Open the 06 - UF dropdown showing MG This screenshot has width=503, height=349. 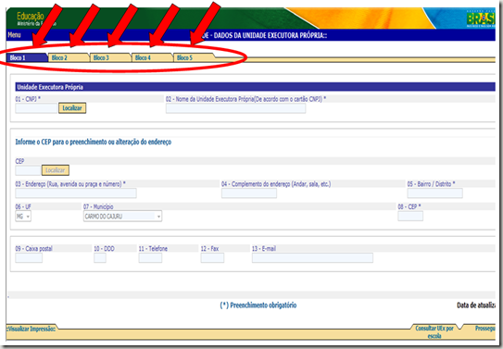pos(23,217)
